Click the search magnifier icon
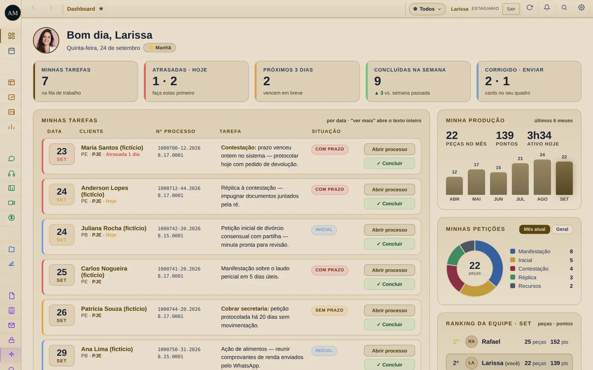Image resolution: width=593 pixels, height=370 pixels. click(x=564, y=8)
